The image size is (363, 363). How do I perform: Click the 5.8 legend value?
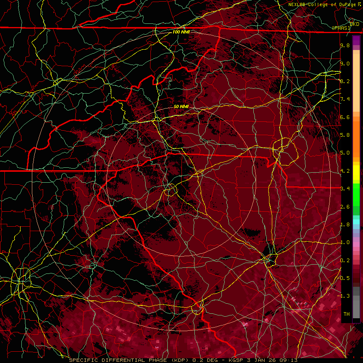(345, 135)
